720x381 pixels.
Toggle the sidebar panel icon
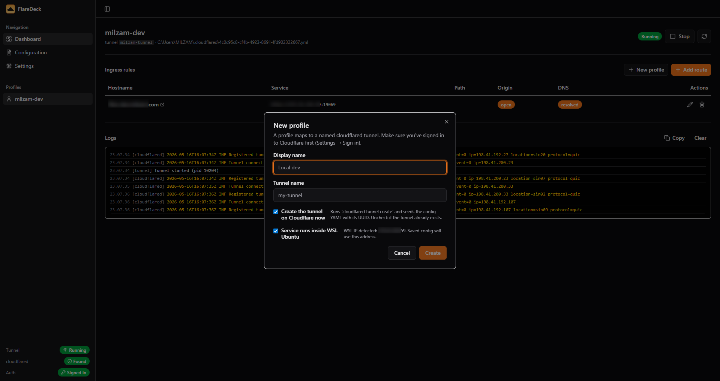tap(107, 9)
